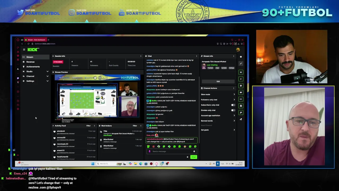Click the Title changed mod action entry

121,133
